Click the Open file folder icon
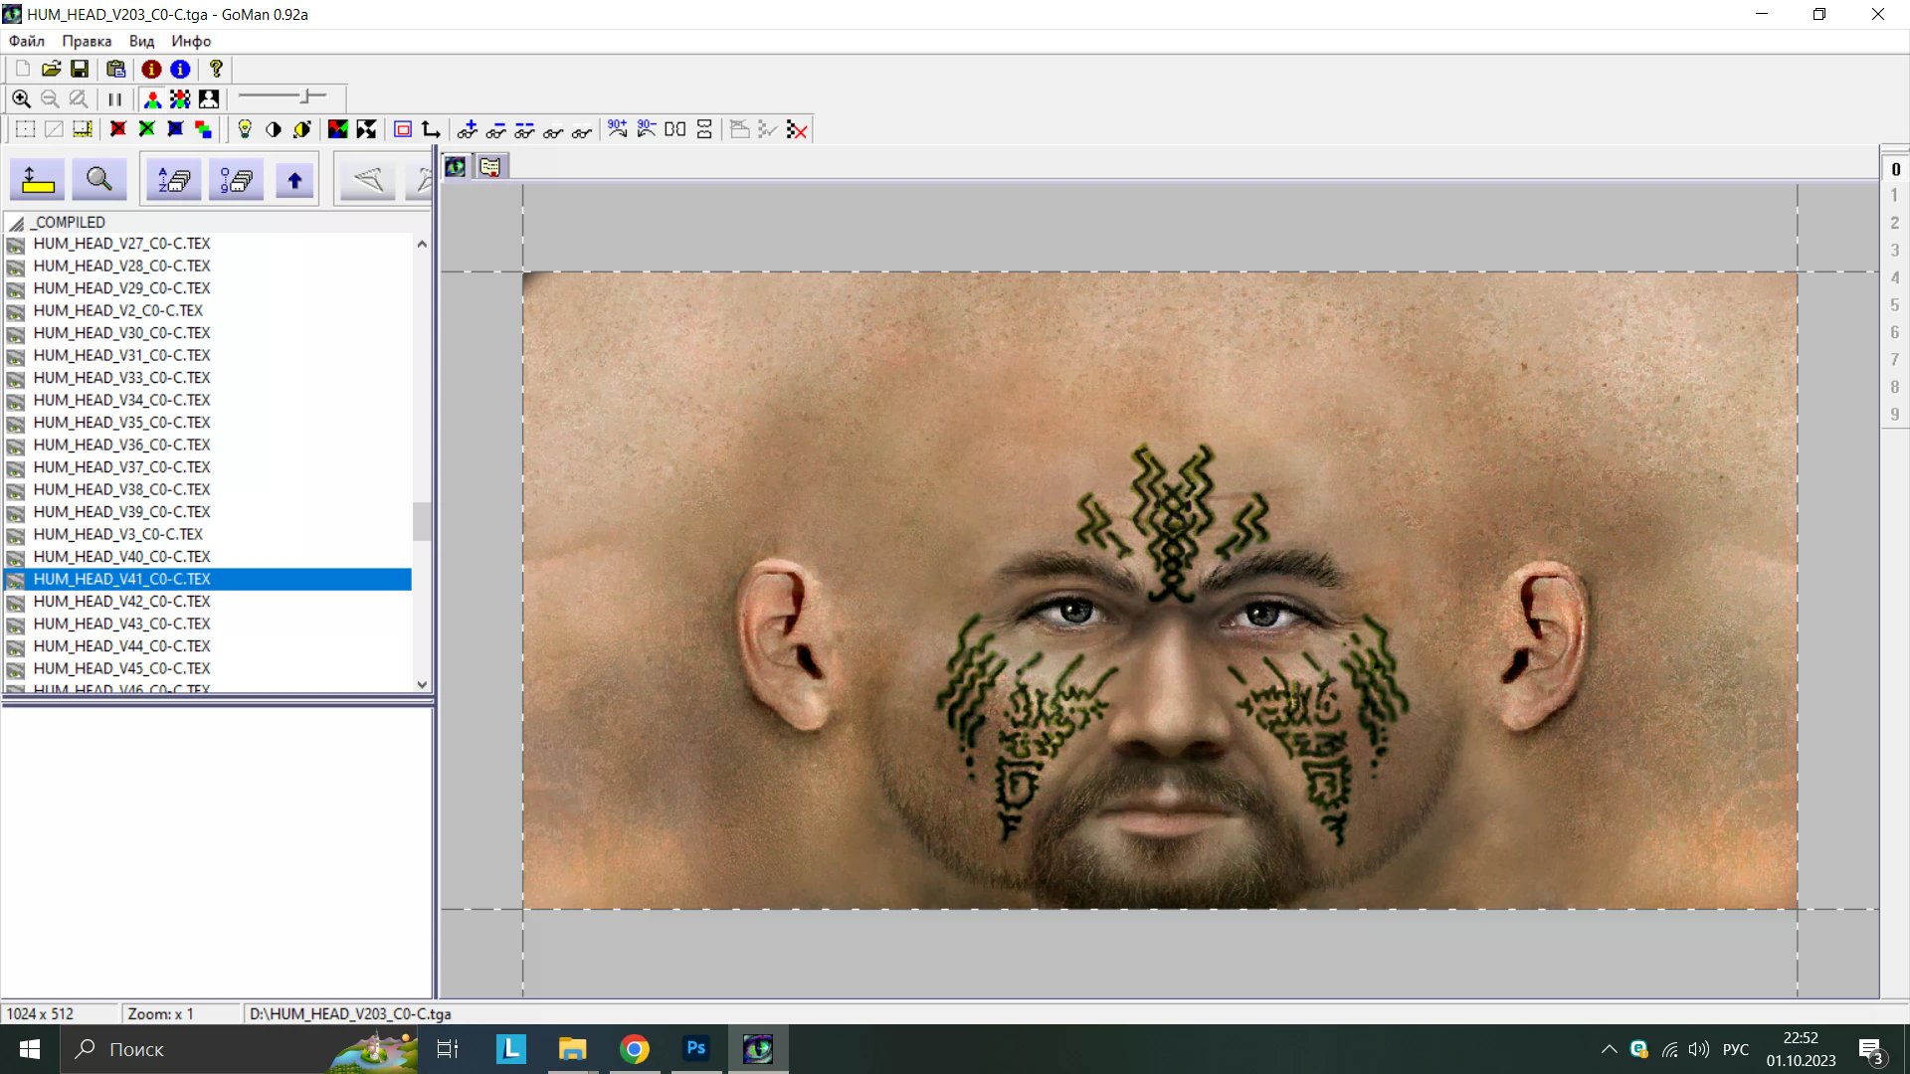Viewport: 1910px width, 1074px height. (51, 69)
